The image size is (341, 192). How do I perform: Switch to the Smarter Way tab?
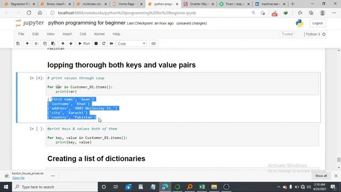click(x=199, y=4)
